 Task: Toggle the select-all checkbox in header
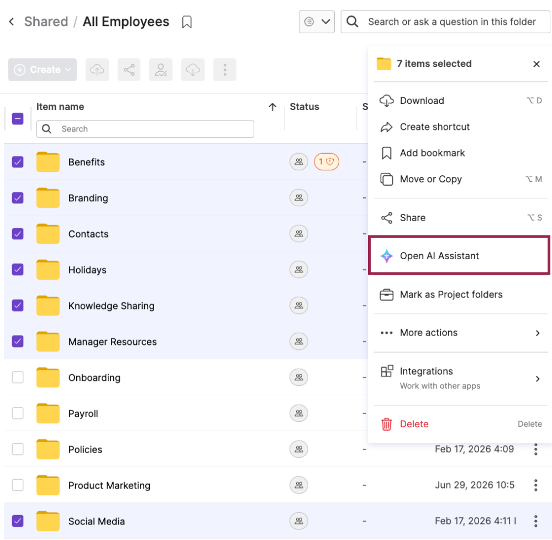click(18, 119)
